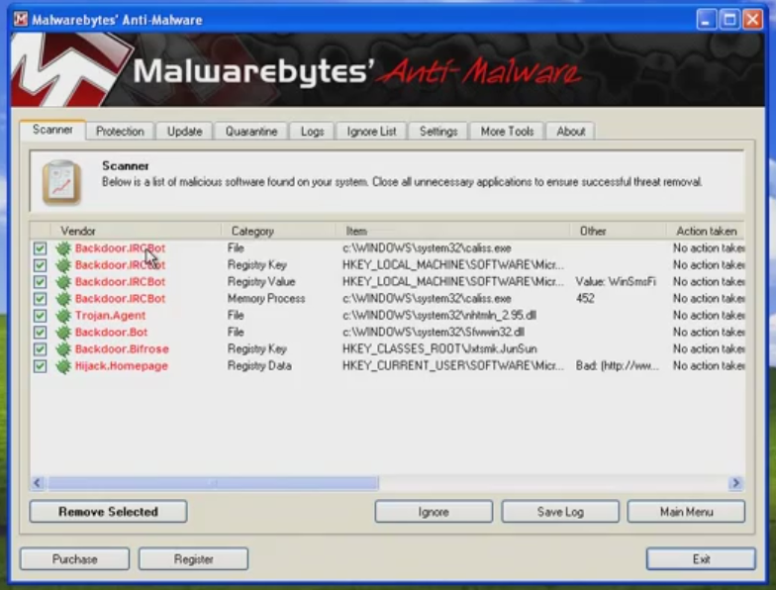Click the bug icon next to Trojan.Agent

coord(63,315)
